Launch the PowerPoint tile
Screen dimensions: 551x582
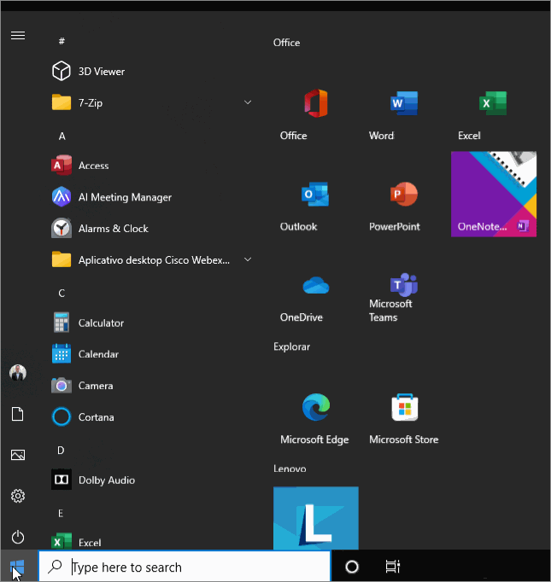click(405, 194)
